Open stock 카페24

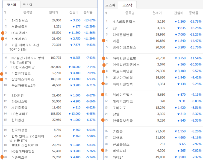(118, 157)
